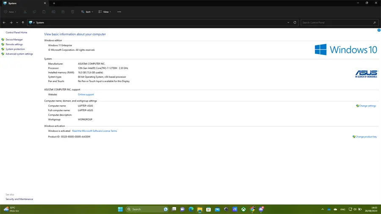Screen dimensions: 381x214
Task: Go forward with the forward arrow
Action: (x=11, y=22)
